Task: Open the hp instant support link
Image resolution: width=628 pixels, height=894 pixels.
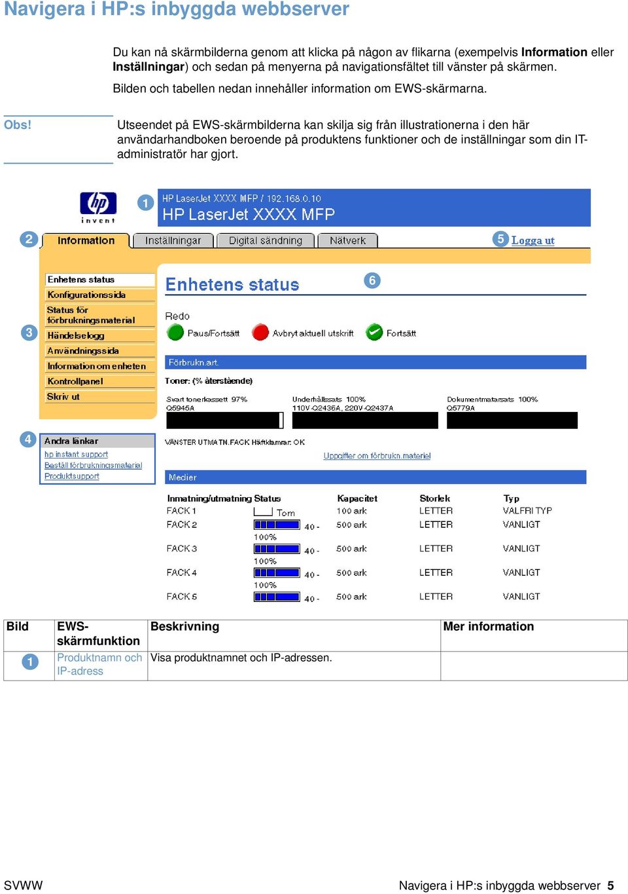Action: (x=76, y=455)
